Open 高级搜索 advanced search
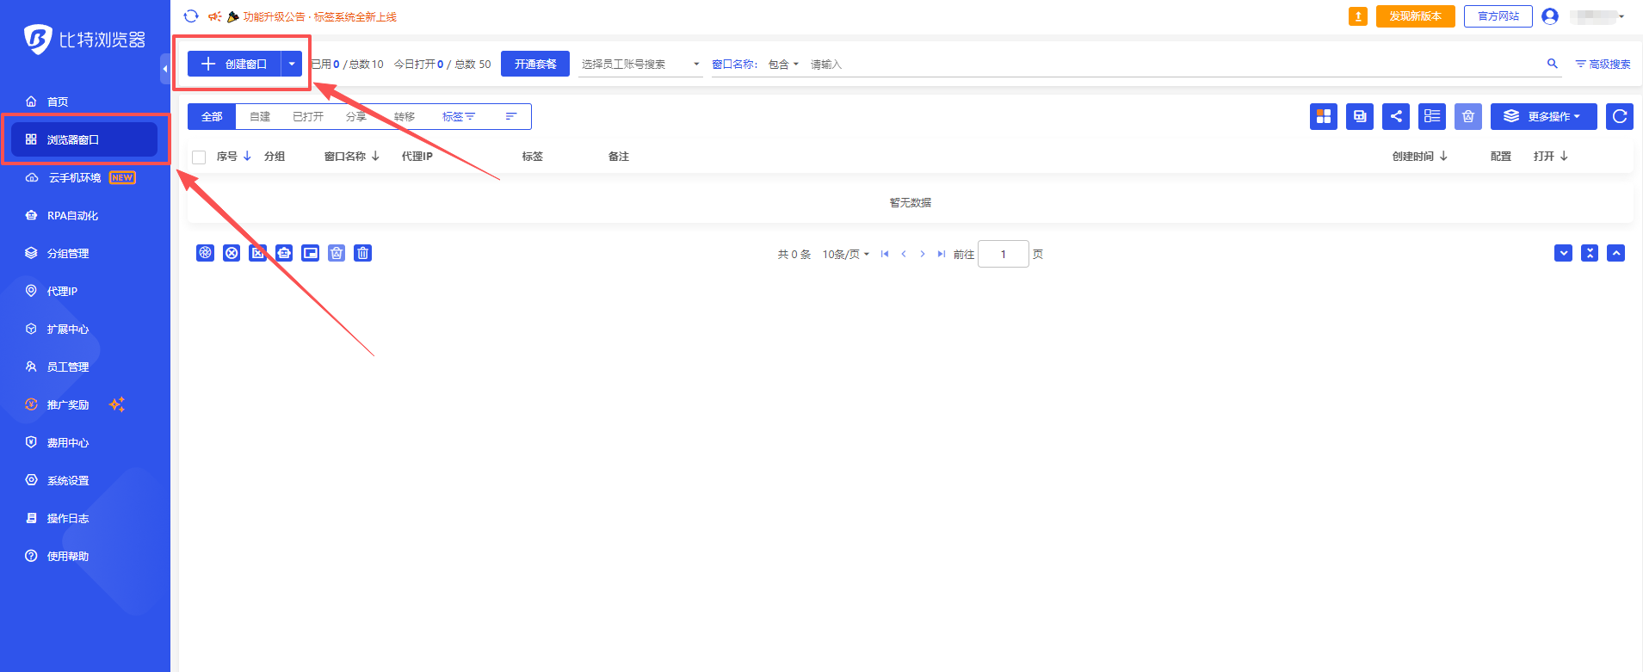1643x672 pixels. coord(1603,64)
